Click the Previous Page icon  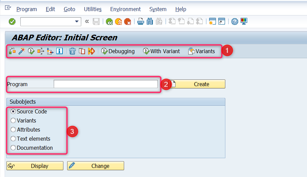[181, 22]
